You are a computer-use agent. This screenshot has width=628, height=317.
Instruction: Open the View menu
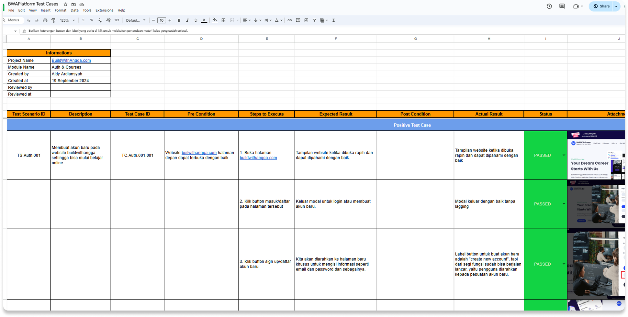[x=33, y=10]
